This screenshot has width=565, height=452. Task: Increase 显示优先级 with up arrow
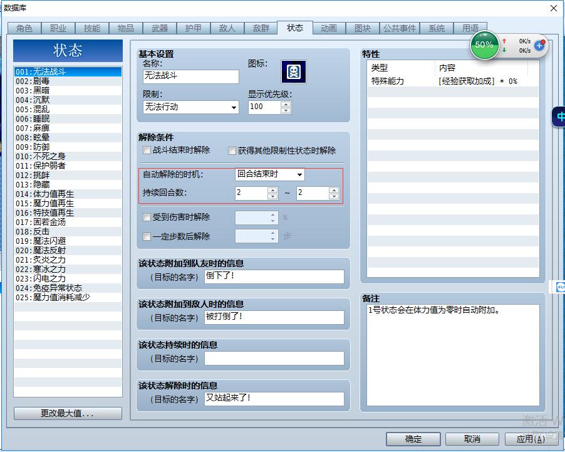point(286,104)
